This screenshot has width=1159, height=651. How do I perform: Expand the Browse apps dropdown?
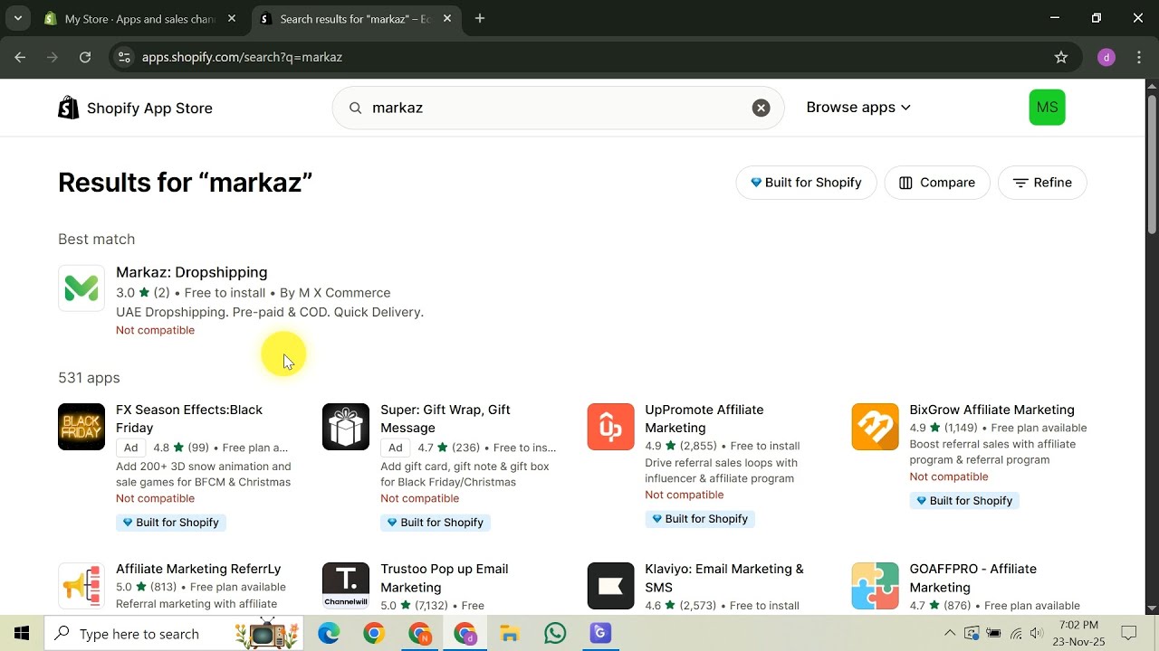858,108
